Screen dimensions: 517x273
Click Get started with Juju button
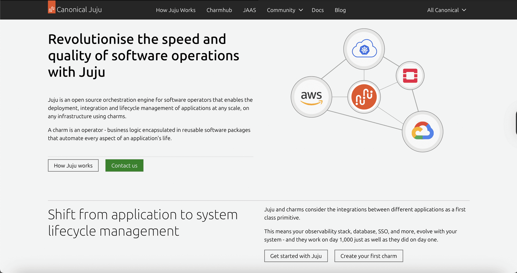[x=296, y=256]
